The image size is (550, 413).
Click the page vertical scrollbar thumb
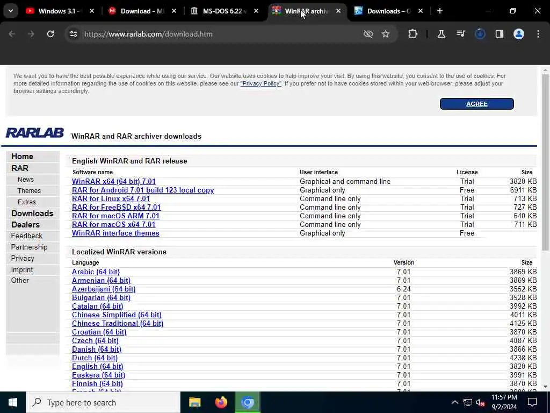tap(545, 161)
